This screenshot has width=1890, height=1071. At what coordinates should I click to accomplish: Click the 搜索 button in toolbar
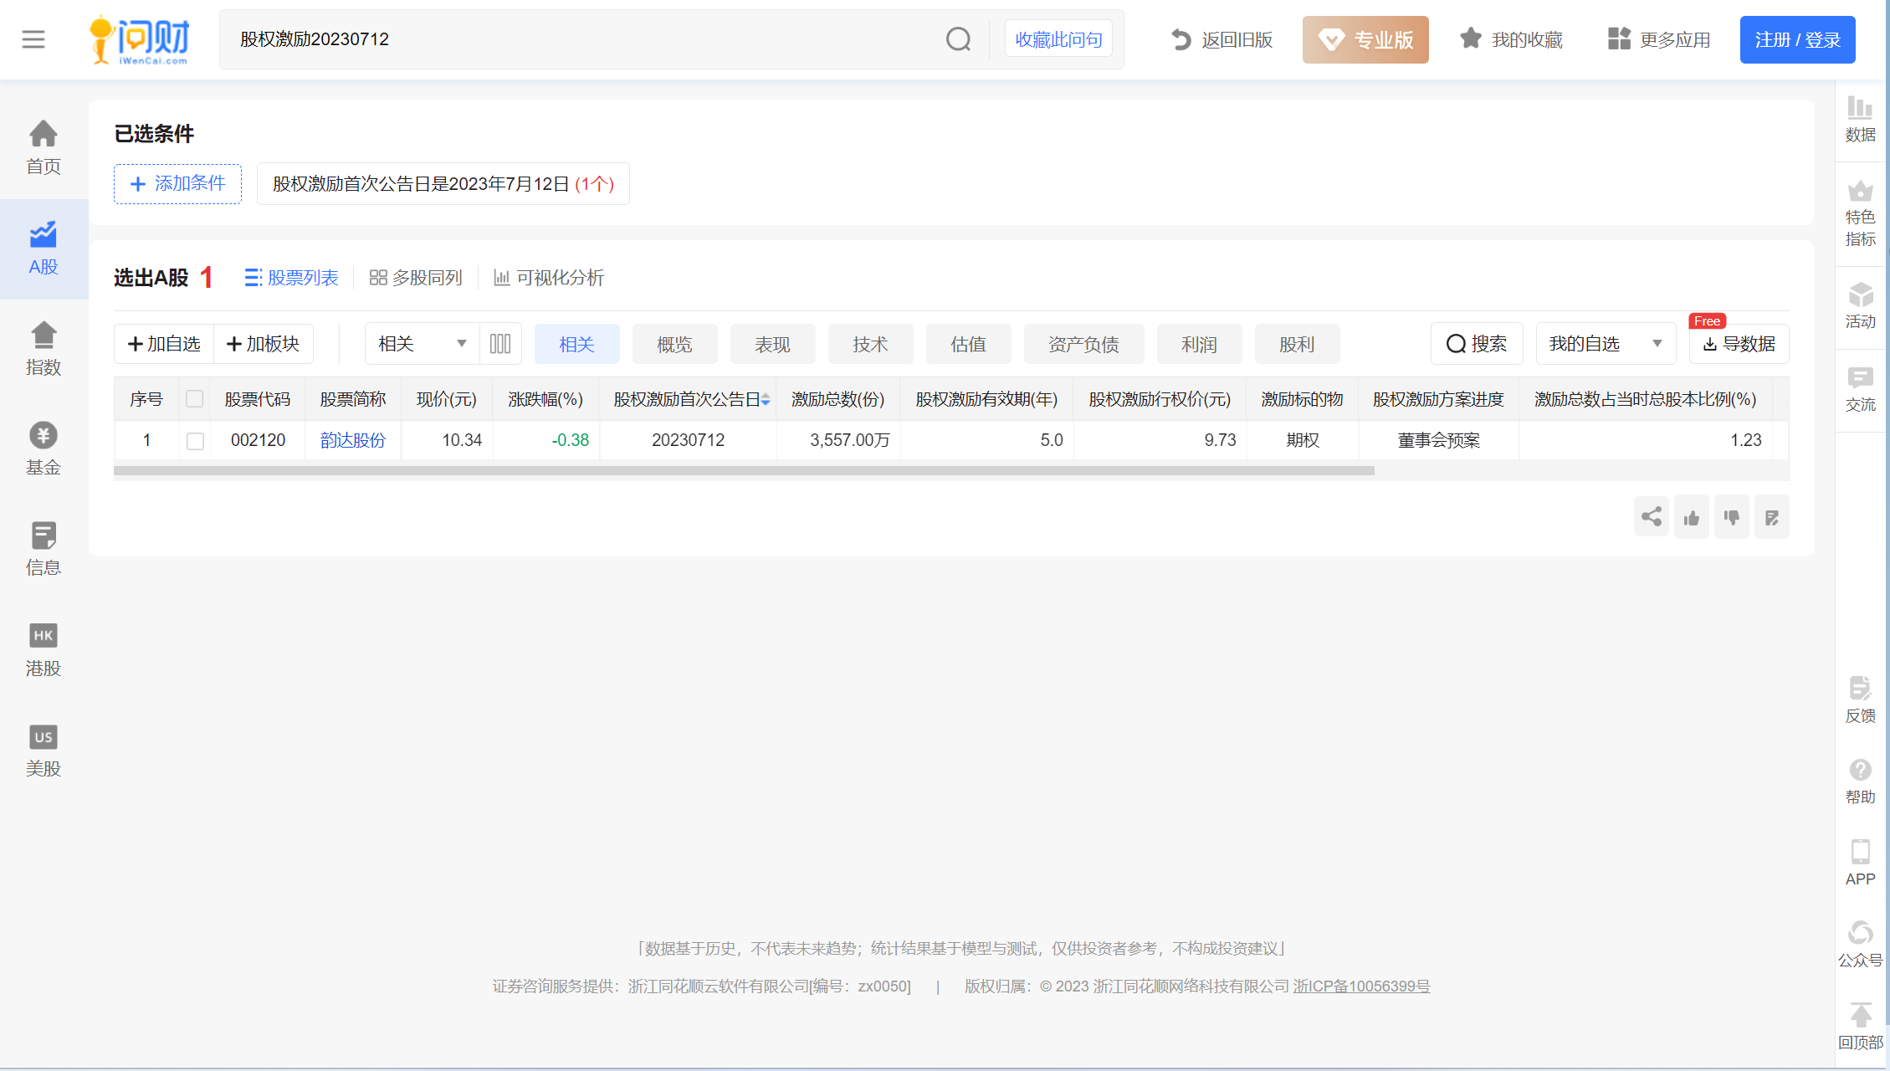click(1477, 344)
